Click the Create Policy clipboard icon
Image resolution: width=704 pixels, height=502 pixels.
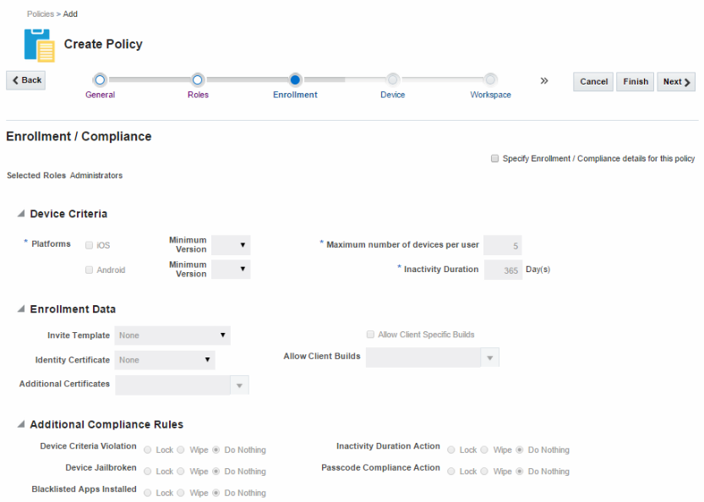coord(40,45)
